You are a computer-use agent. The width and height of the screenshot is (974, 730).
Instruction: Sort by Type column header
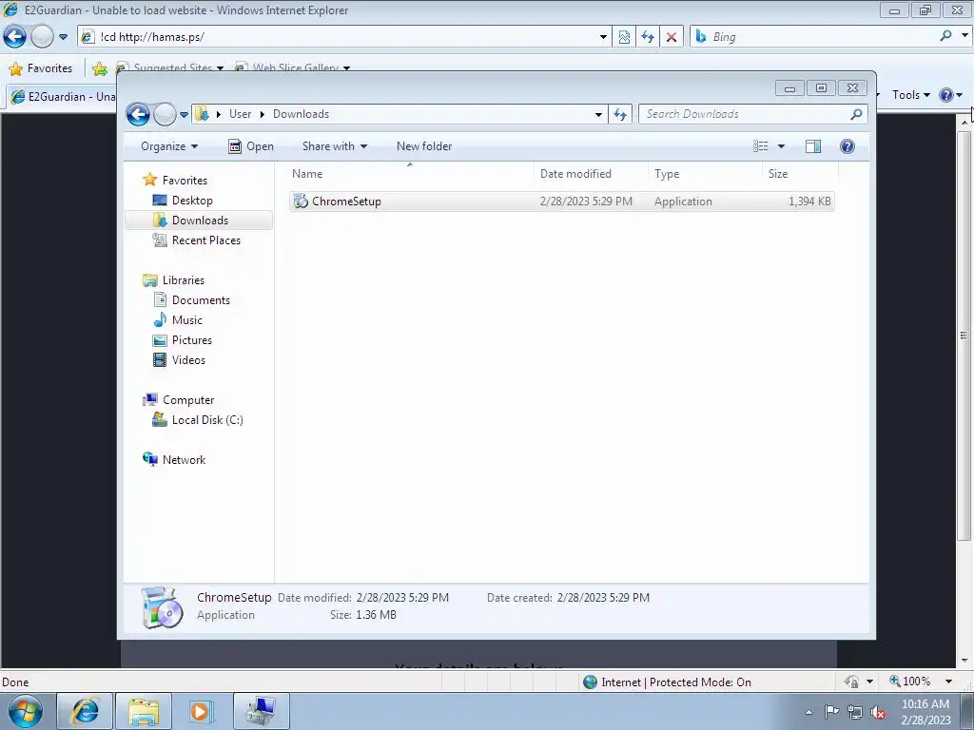pyautogui.click(x=705, y=174)
